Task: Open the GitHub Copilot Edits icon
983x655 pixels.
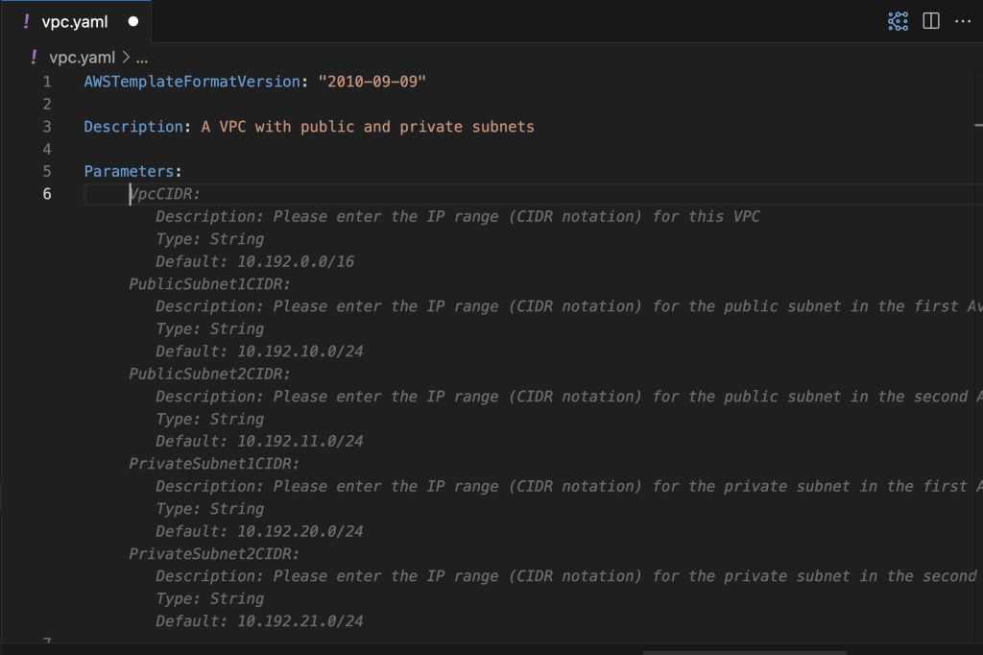Action: coord(898,20)
